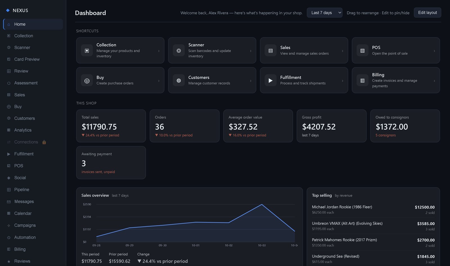Open Home in the sidebar

tap(33, 24)
